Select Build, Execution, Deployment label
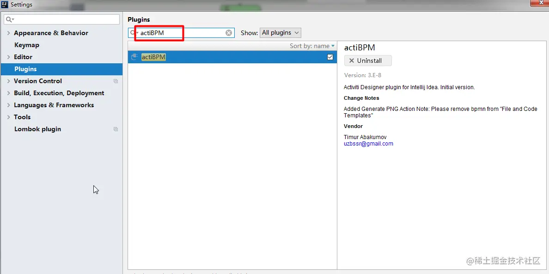 [59, 93]
